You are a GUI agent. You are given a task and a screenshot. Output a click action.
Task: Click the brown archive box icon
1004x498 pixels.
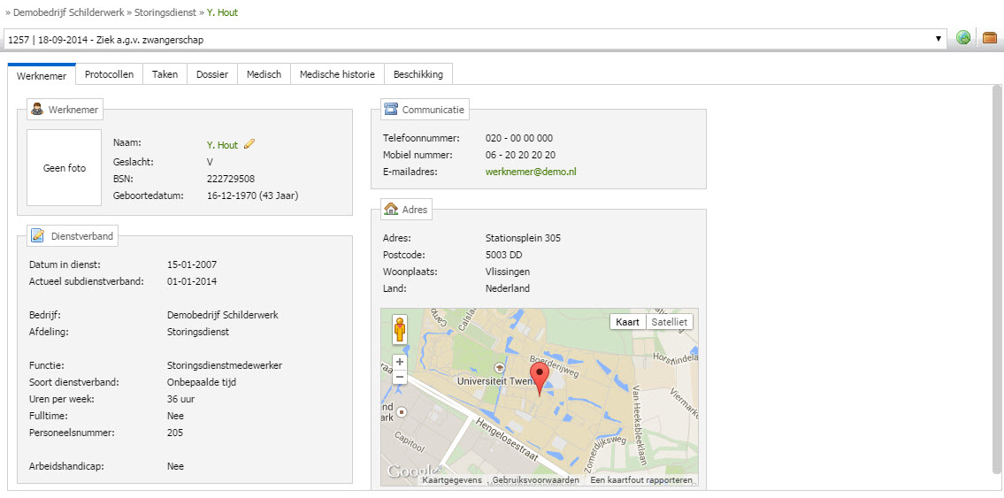pyautogui.click(x=989, y=38)
